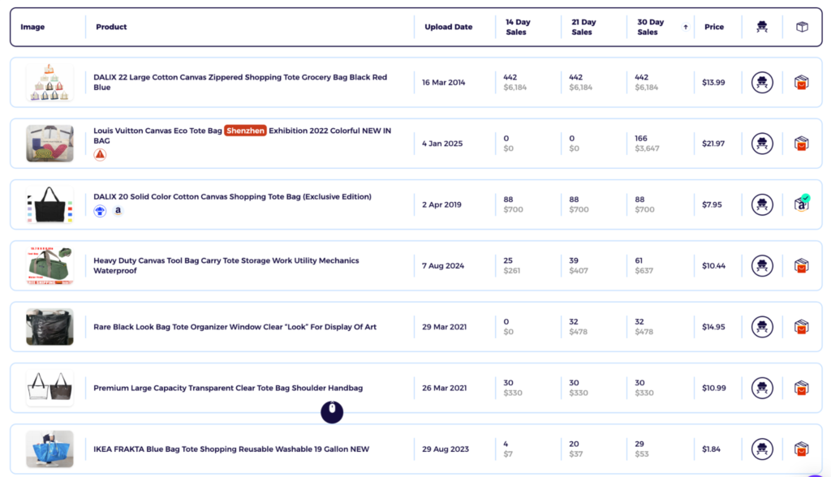Click the Image column header
This screenshot has height=477, width=831.
click(32, 27)
